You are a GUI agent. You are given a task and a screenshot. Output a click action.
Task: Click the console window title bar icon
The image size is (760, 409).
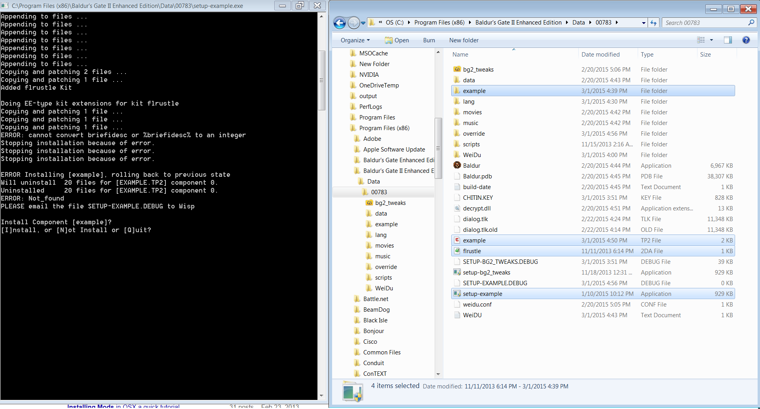point(5,6)
